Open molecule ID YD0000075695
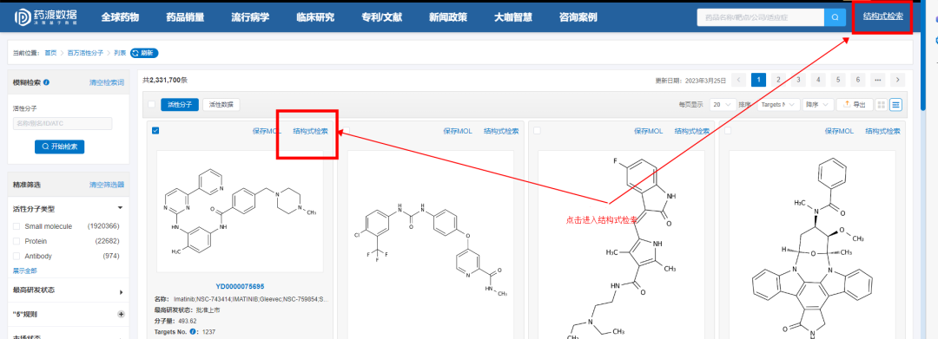Image resolution: width=938 pixels, height=339 pixels. [x=240, y=286]
